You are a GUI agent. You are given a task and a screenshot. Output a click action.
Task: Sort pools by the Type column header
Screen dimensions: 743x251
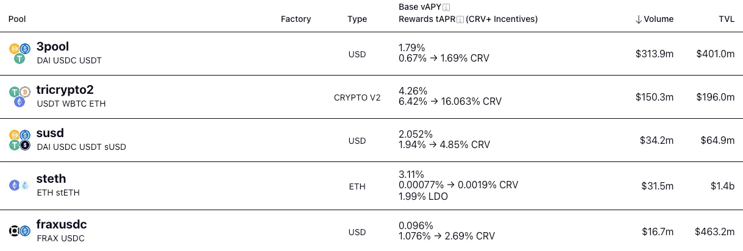tap(357, 19)
